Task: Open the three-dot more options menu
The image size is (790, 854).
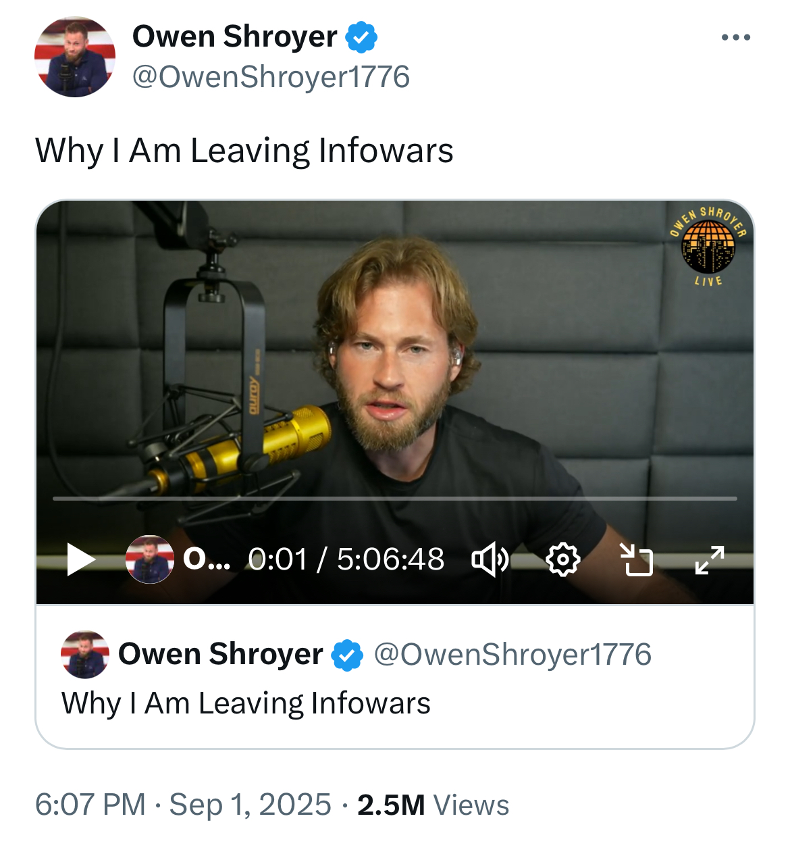Action: pyautogui.click(x=736, y=37)
